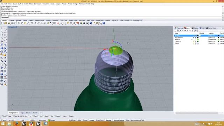
Task: Switch to the Solid Tools toolbar tab
Action: (82, 20)
